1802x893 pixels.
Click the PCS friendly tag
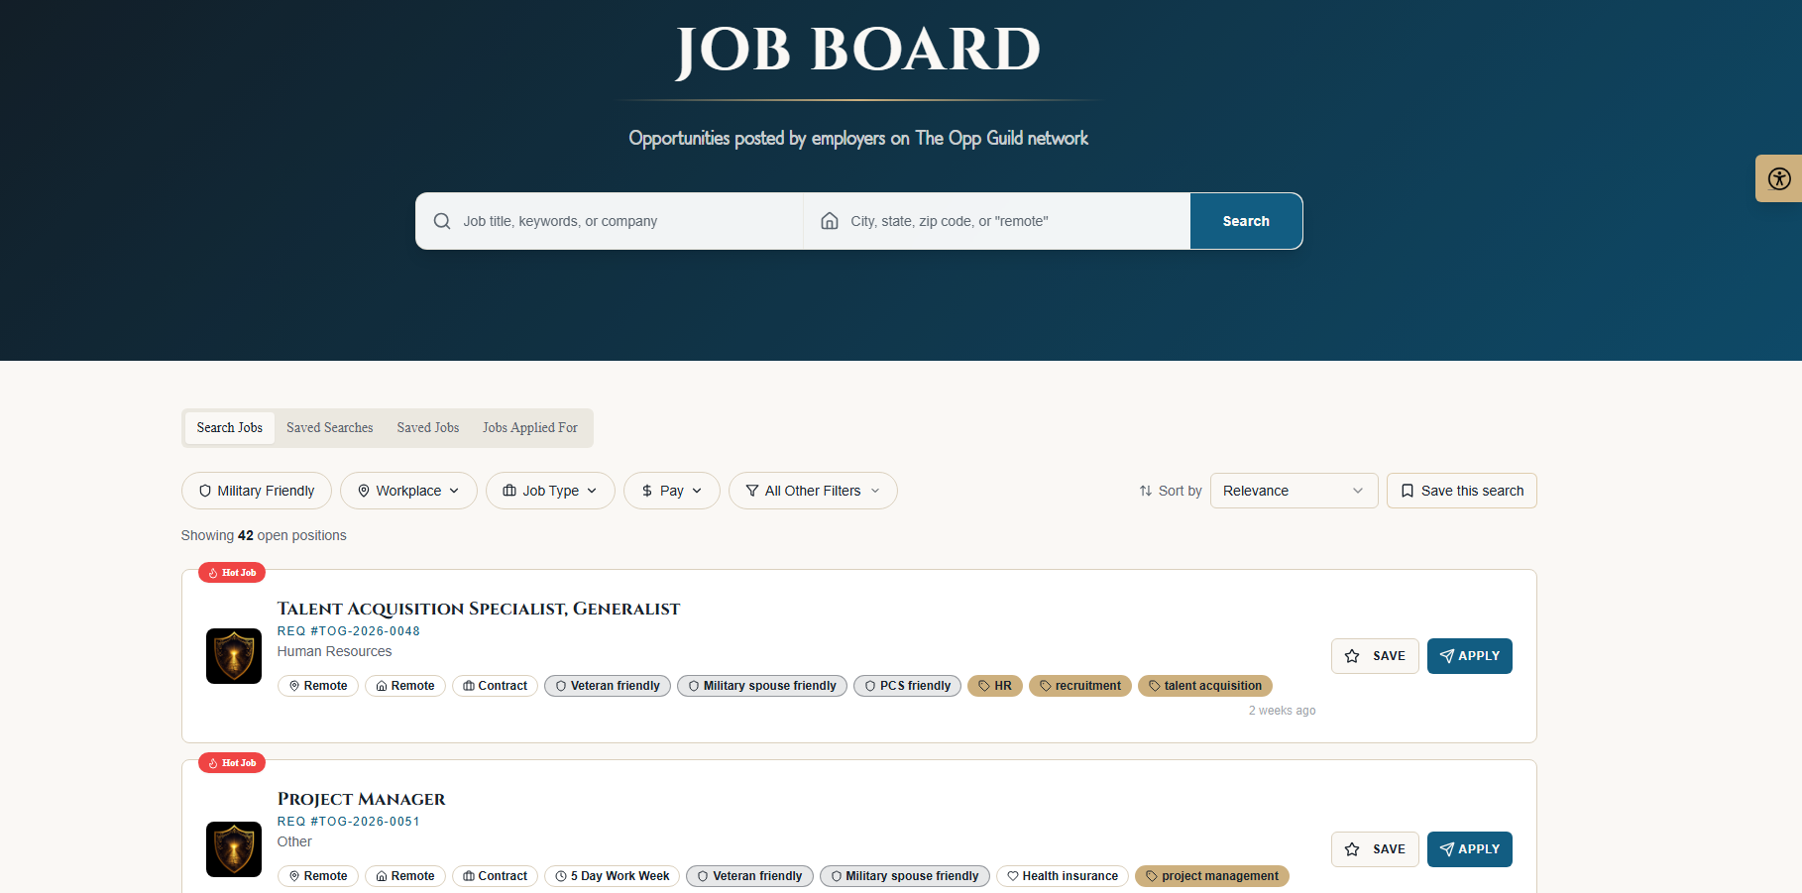pyautogui.click(x=907, y=686)
